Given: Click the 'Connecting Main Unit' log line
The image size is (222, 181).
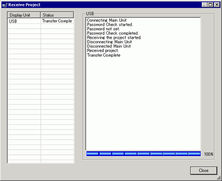Looking at the screenshot, I should (107, 20).
